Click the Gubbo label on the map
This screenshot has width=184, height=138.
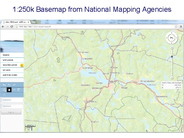pyautogui.click(x=130, y=74)
